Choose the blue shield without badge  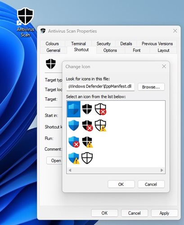point(74,126)
